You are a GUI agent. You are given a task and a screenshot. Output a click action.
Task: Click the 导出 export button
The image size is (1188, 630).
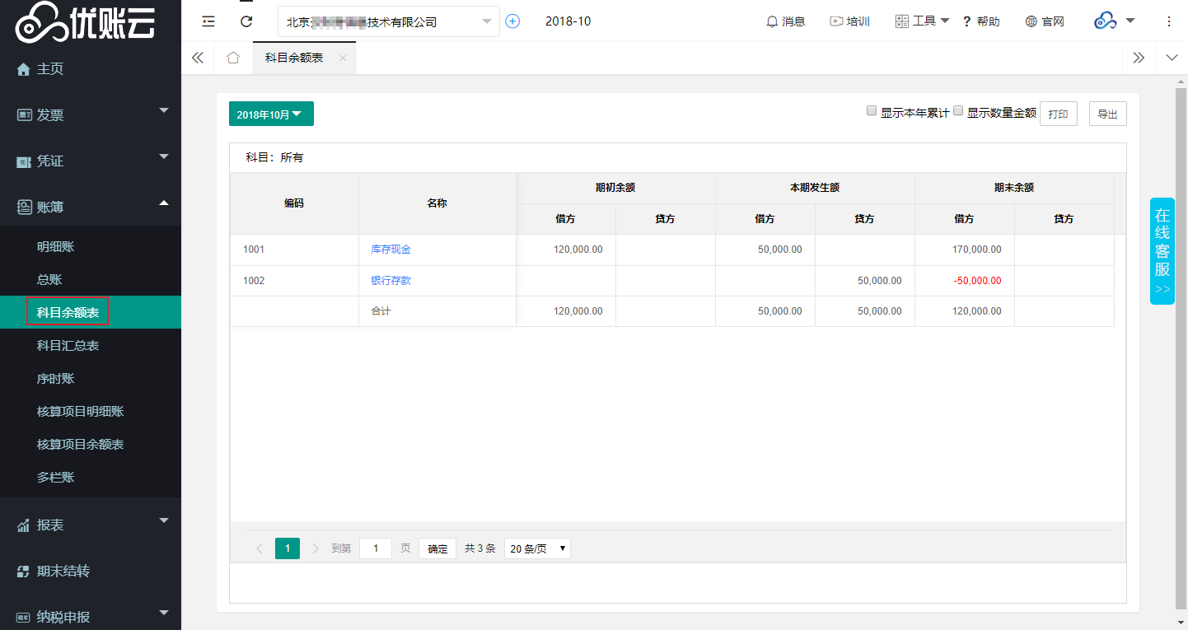pos(1108,114)
